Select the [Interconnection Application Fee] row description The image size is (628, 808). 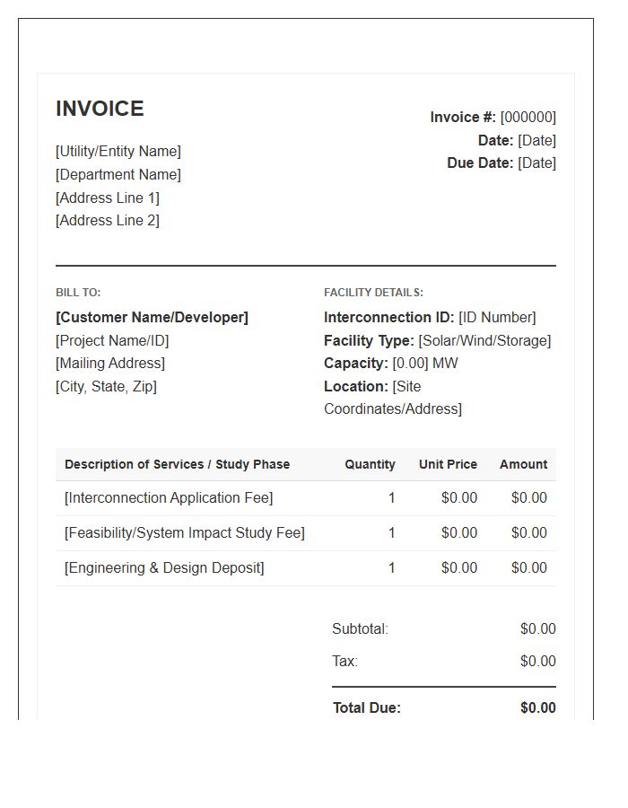pos(169,498)
